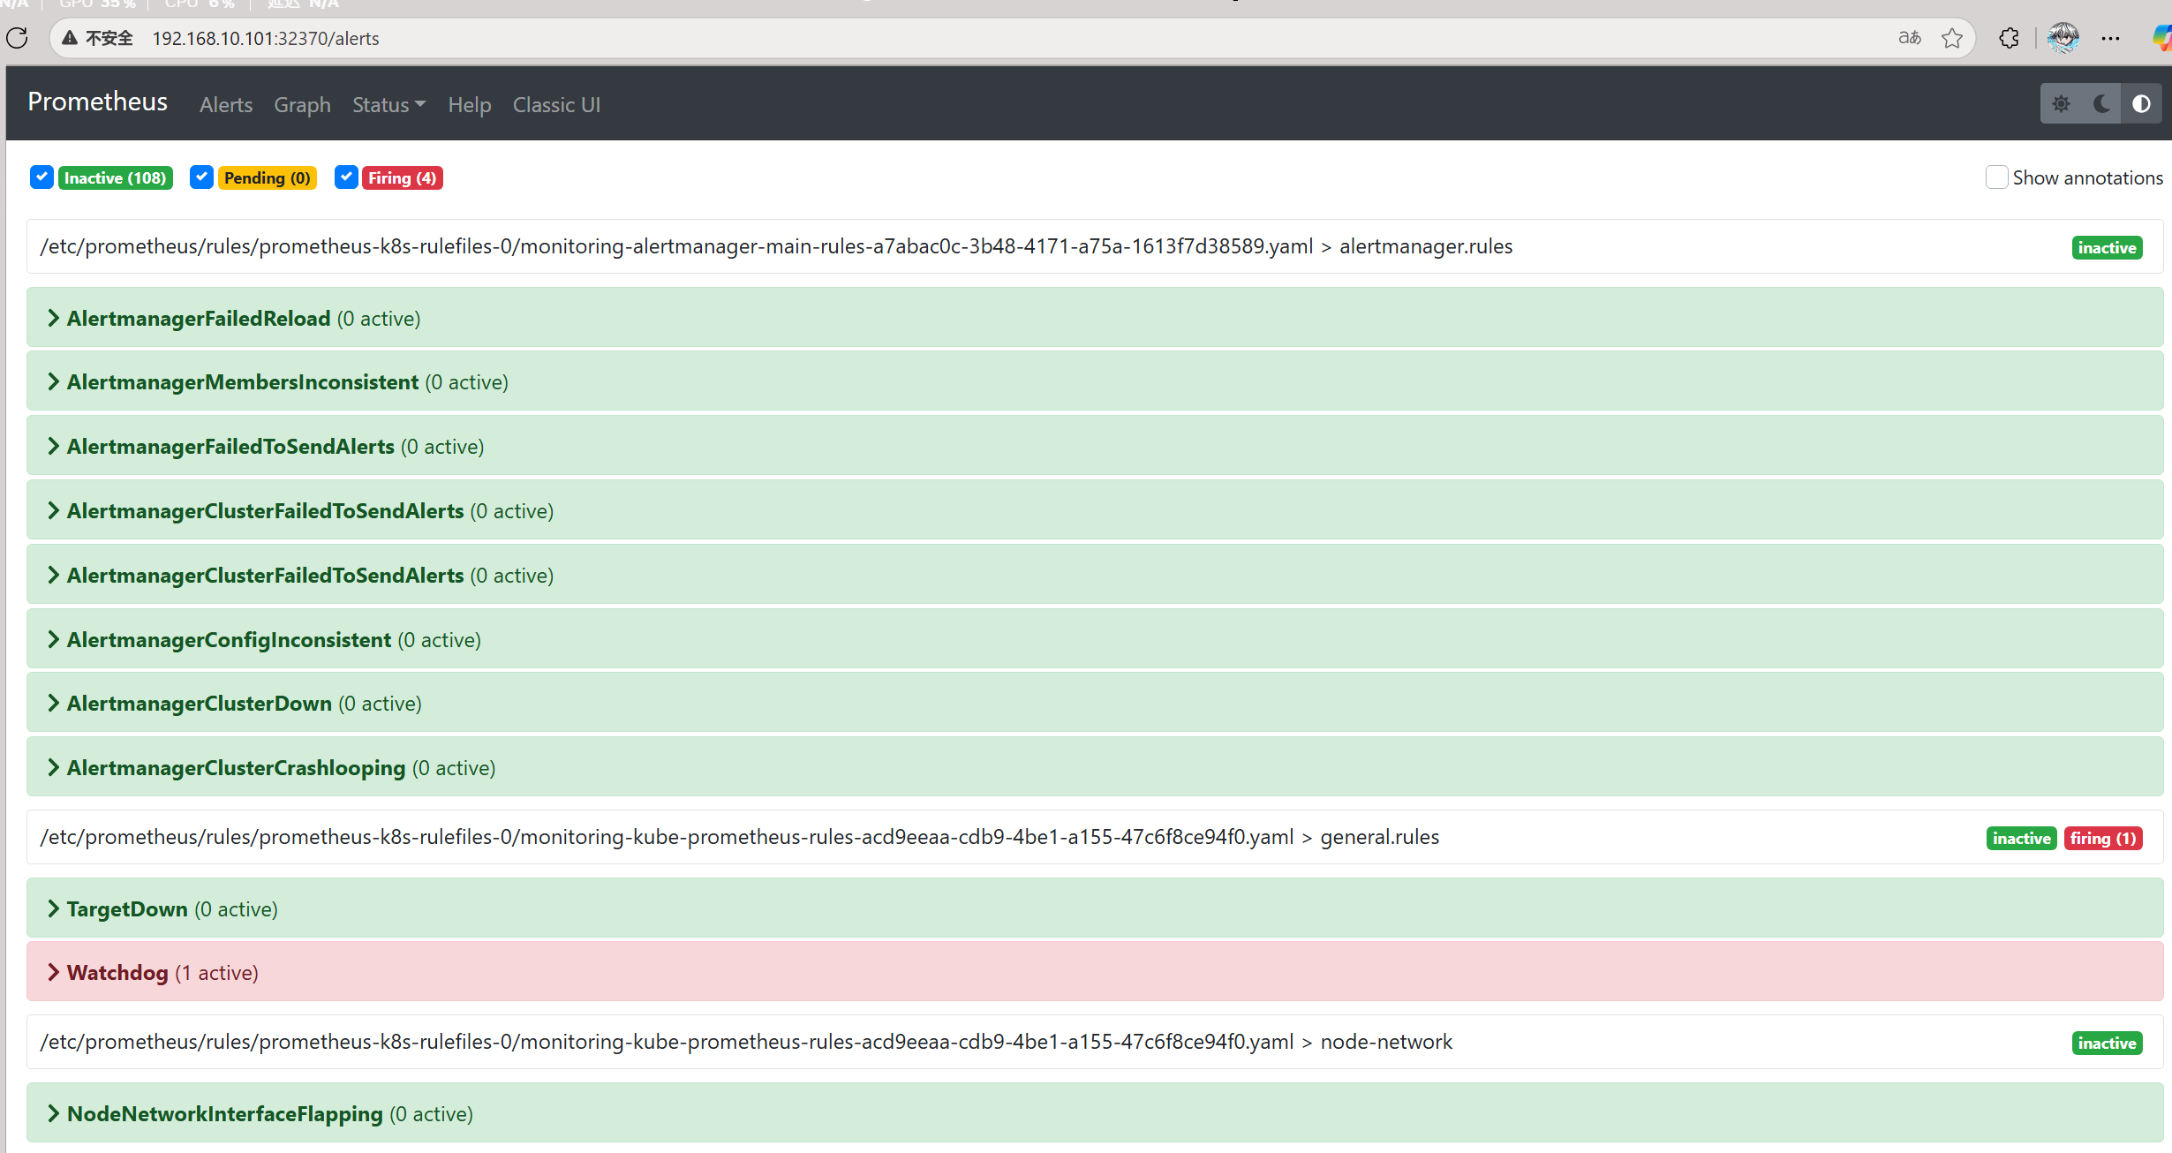Open the translate page icon
Viewport: 2172px width, 1153px height.
coord(1909,38)
